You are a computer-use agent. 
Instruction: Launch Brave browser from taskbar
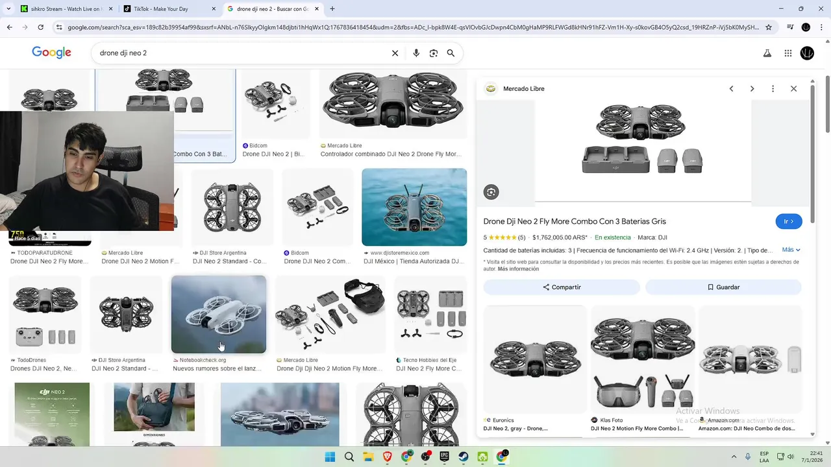pos(388,457)
